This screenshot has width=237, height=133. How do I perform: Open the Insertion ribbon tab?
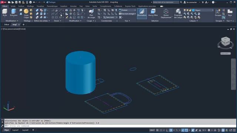point(64,6)
